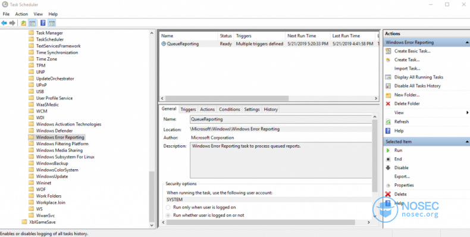Click the New Folder icon
The height and width of the screenshot is (237, 470).
tap(388, 95)
